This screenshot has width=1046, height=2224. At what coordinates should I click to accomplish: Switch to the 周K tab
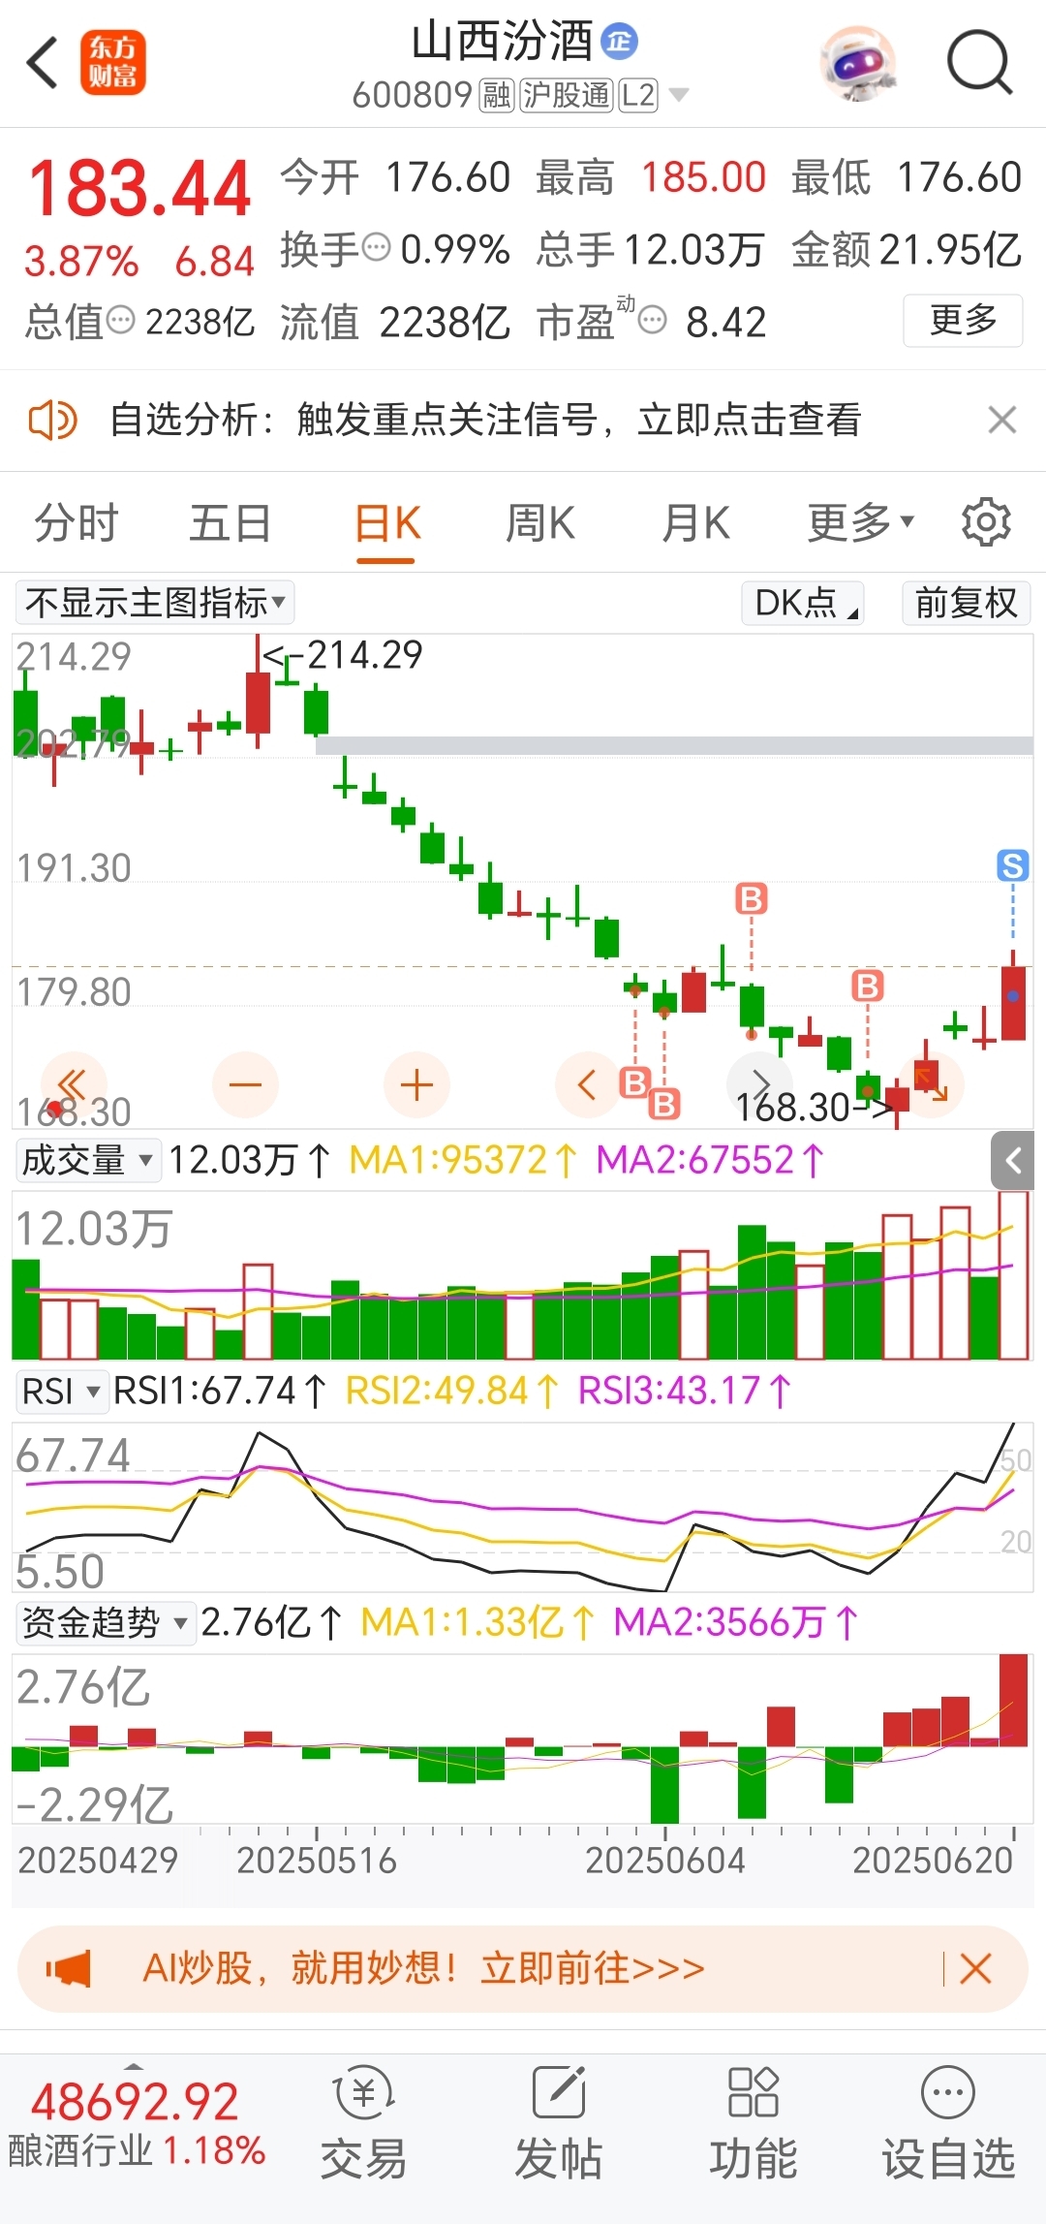pyautogui.click(x=540, y=523)
